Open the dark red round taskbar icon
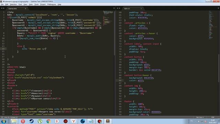This screenshot has height=124, width=220. (x=65, y=121)
